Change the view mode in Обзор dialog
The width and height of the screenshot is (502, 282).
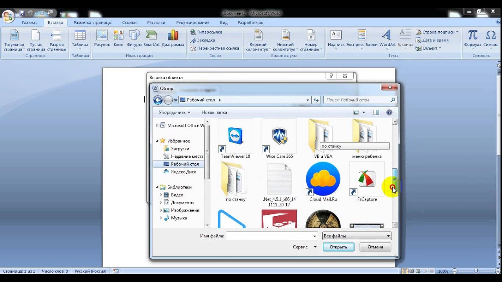point(356,112)
